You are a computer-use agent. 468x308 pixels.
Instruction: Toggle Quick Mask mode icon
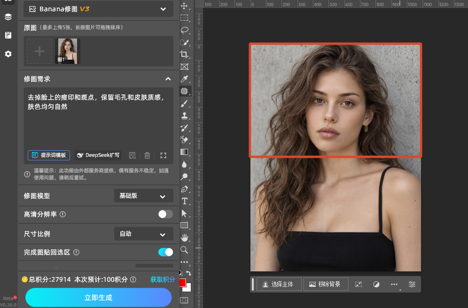[x=184, y=300]
